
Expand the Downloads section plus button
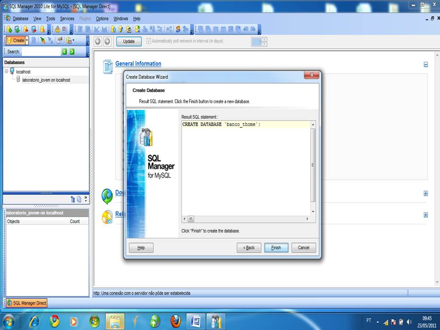(x=426, y=193)
